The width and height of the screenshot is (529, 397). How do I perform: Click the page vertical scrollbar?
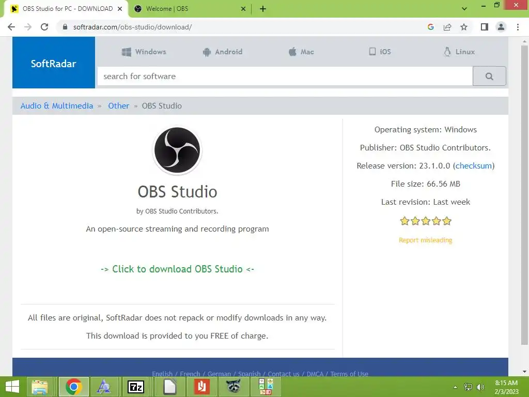coord(524,196)
